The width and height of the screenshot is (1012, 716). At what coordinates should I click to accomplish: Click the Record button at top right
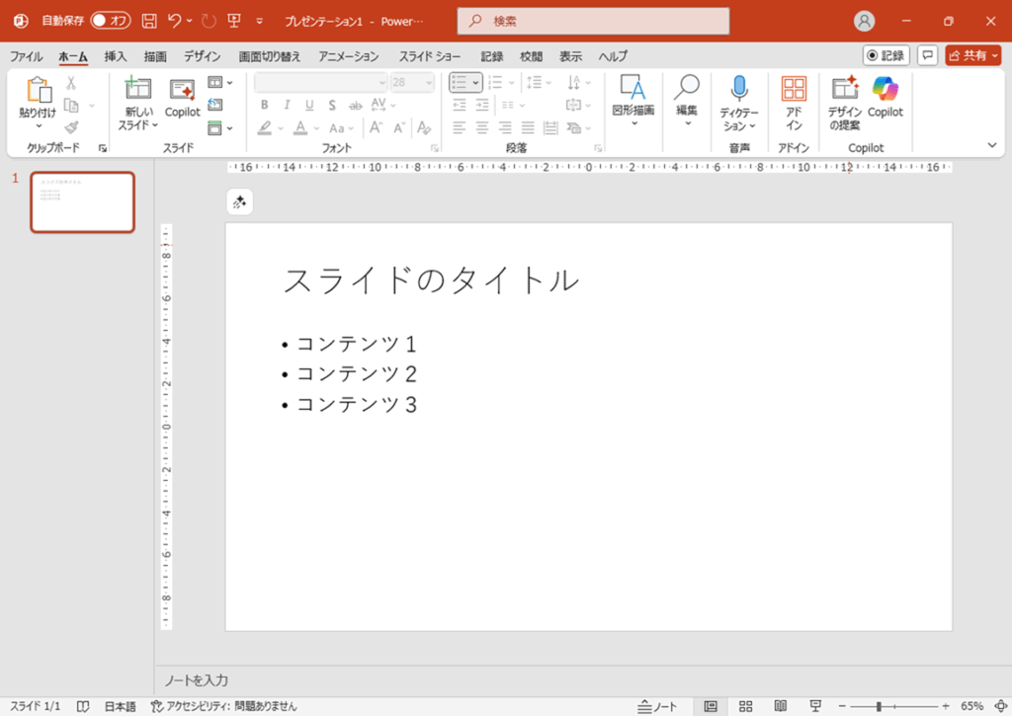pos(885,55)
